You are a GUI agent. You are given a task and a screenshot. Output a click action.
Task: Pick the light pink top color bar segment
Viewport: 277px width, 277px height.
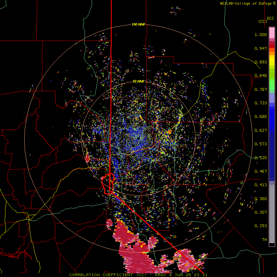272,33
